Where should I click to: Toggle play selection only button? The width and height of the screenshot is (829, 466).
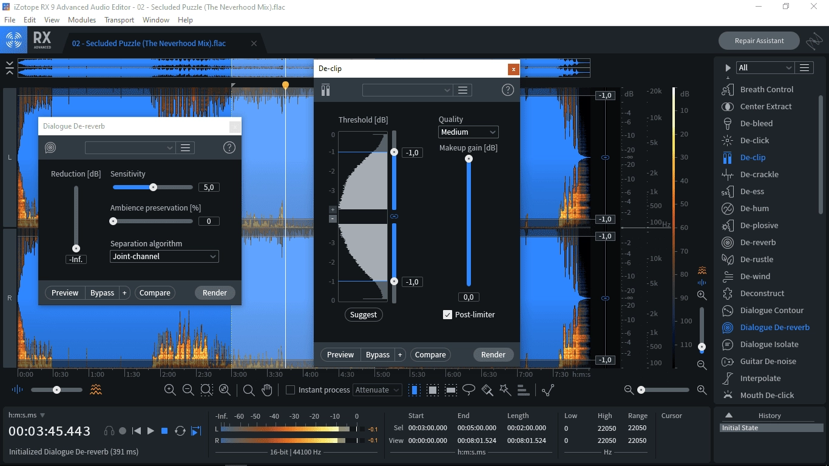click(x=196, y=431)
